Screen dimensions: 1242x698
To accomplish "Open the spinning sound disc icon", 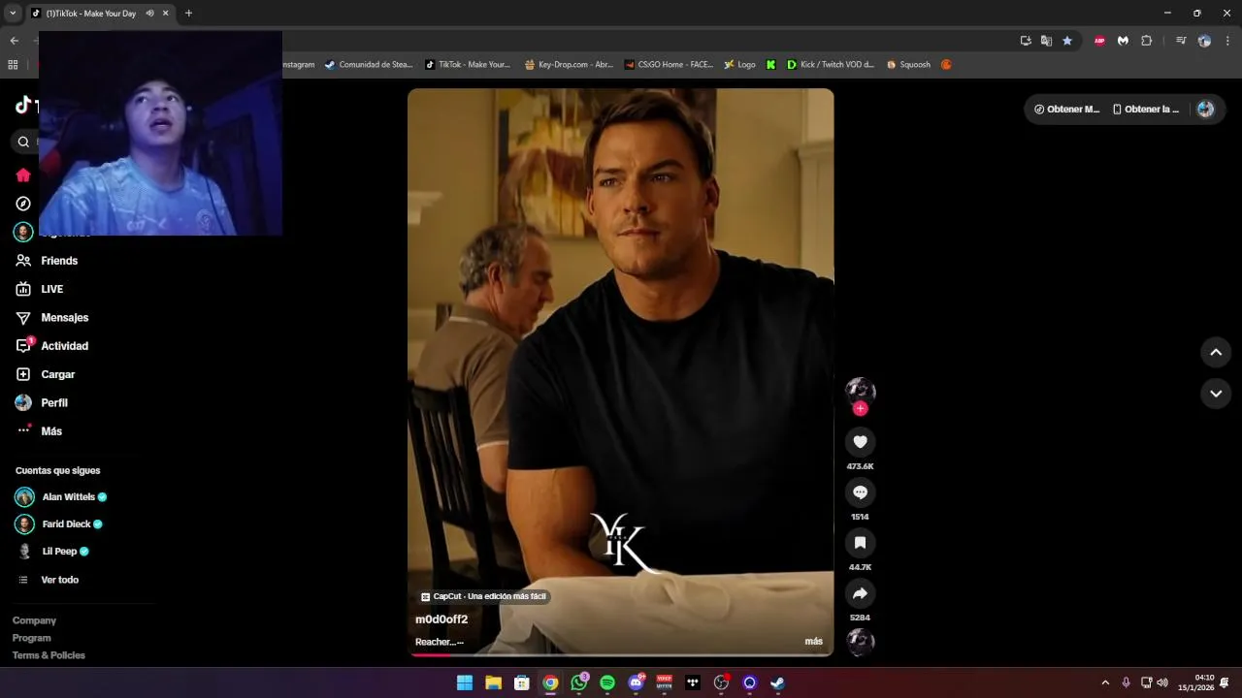I will 860,641.
